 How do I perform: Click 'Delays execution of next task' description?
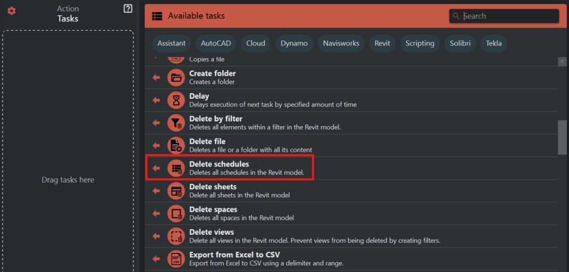[273, 105]
